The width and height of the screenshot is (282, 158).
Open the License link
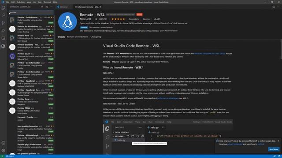coord(146,19)
